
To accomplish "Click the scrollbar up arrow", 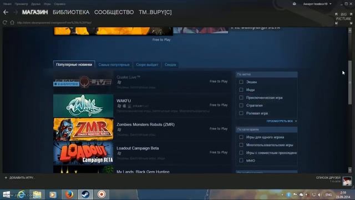I will [350, 30].
